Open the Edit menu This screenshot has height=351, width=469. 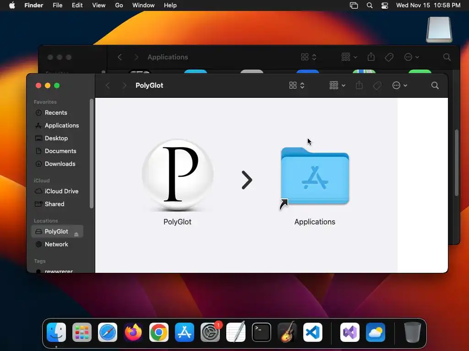(77, 5)
